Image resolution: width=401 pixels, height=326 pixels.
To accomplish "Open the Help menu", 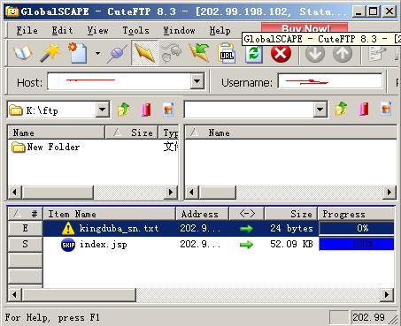I will [220, 30].
